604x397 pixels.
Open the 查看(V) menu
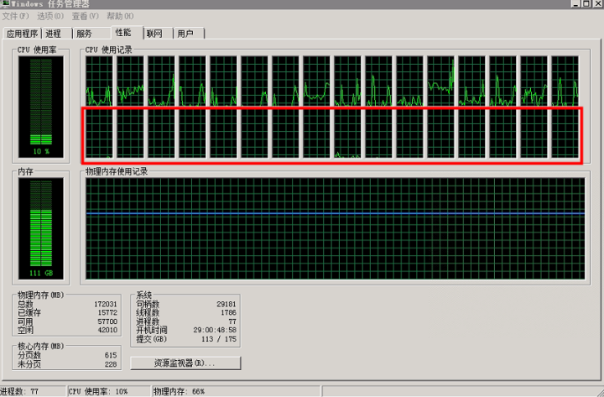85,16
